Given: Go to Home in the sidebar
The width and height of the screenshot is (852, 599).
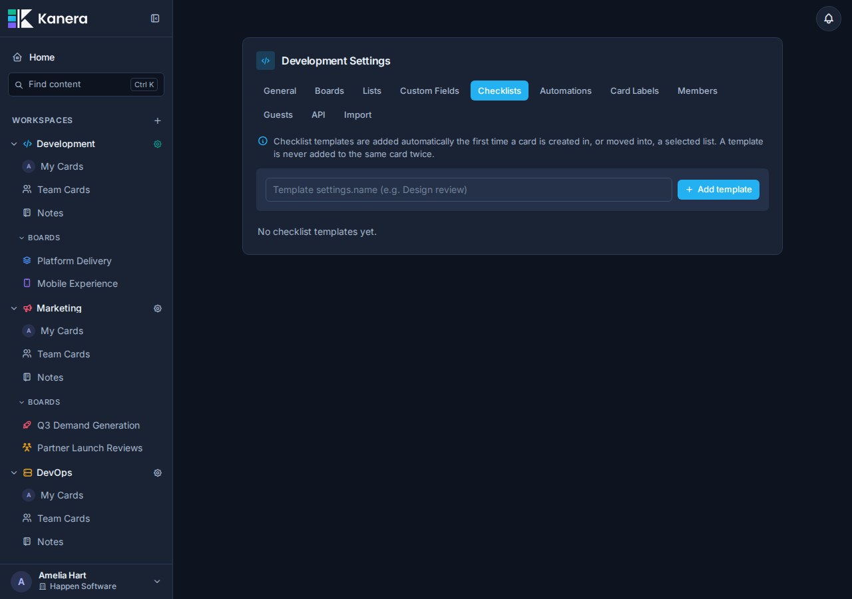Looking at the screenshot, I should pyautogui.click(x=42, y=57).
